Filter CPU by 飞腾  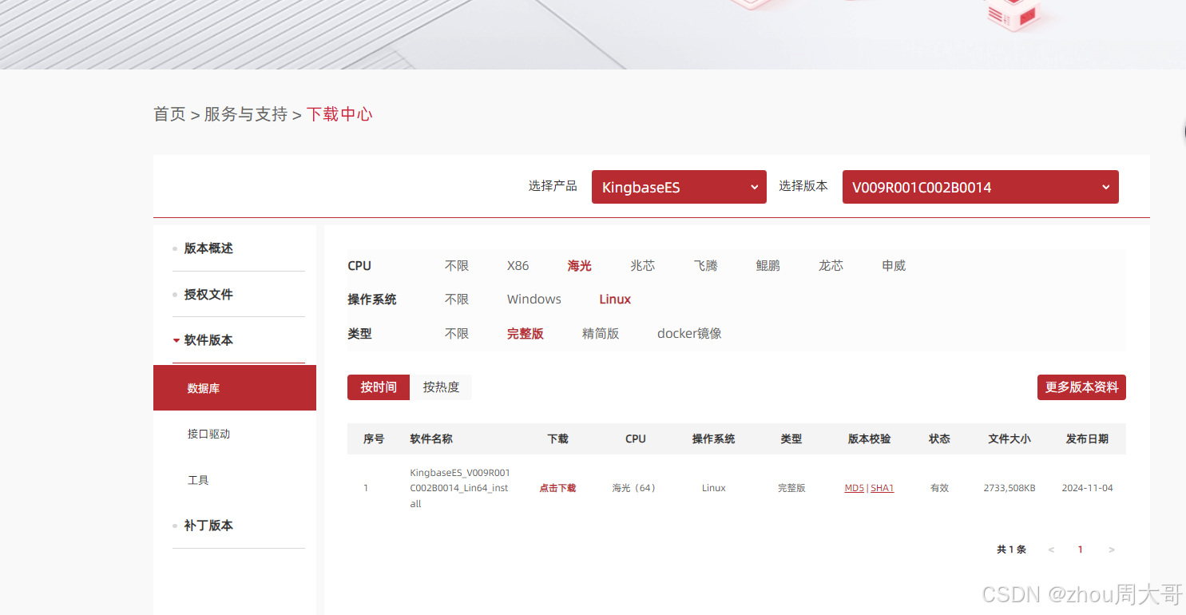coord(705,266)
